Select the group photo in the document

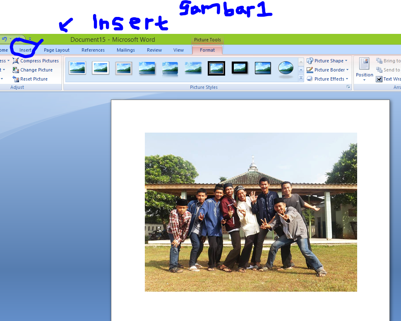251,212
